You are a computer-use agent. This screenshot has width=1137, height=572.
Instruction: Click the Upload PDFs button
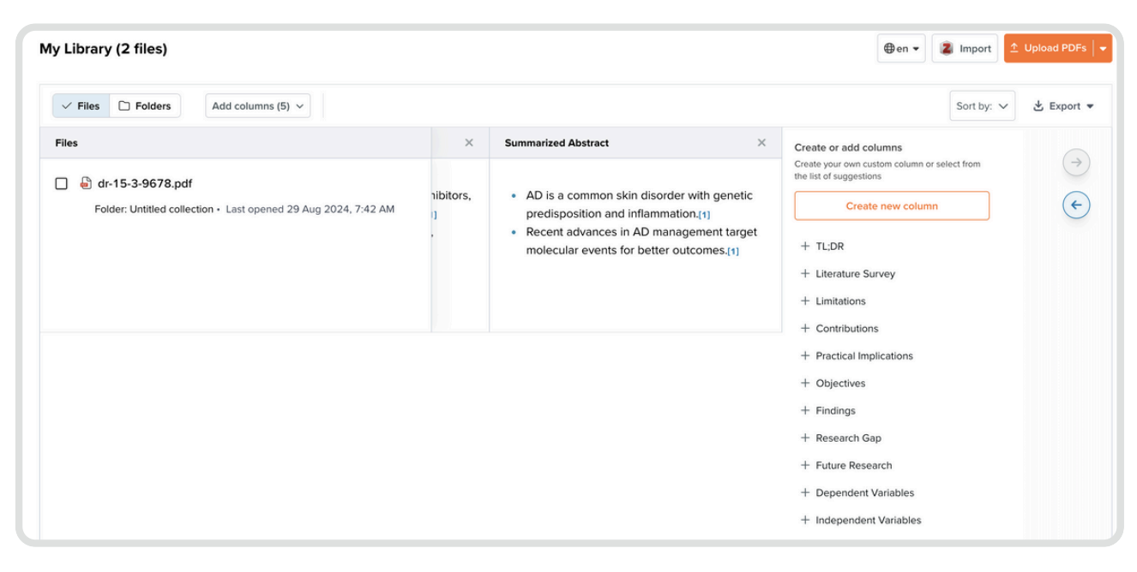(1049, 49)
